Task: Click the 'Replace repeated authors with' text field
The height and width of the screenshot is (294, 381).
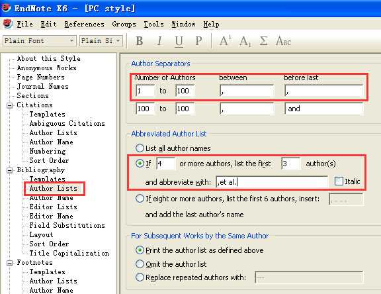Action: coord(309,277)
